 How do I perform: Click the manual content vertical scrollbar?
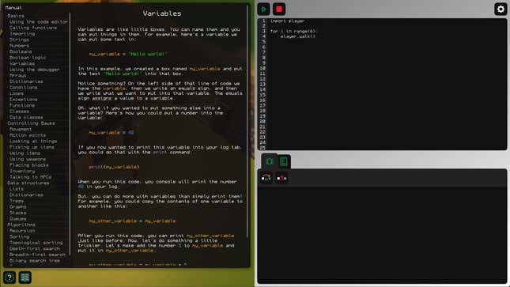(x=247, y=121)
